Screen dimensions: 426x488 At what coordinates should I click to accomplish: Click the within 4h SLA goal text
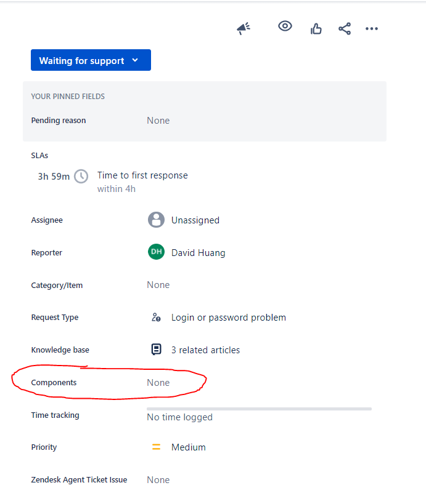tap(117, 189)
